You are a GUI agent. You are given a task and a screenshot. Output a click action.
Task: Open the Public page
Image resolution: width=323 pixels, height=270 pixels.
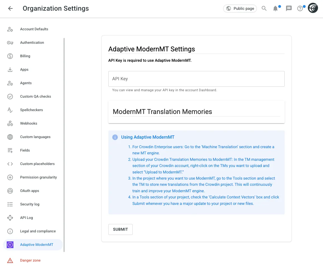(240, 8)
